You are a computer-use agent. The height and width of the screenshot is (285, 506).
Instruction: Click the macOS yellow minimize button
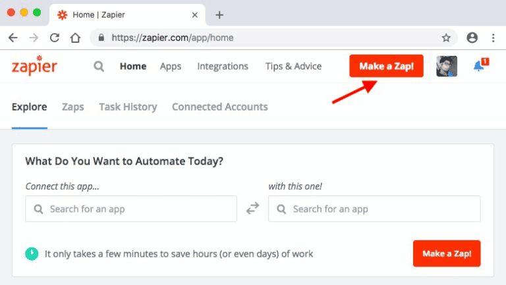(x=24, y=13)
